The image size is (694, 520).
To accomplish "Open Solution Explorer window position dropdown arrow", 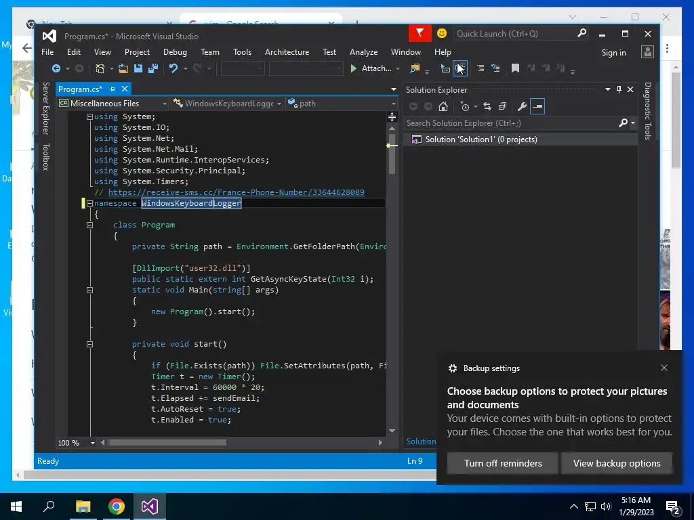I will click(608, 90).
